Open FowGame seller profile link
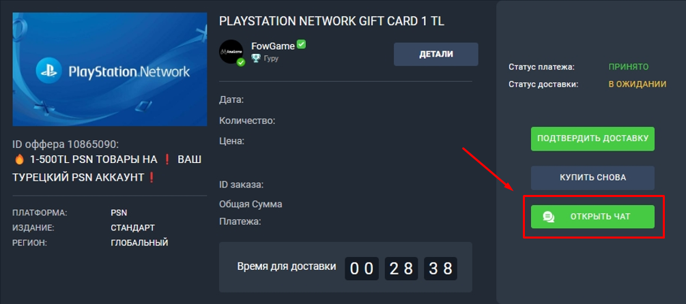The height and width of the screenshot is (304, 686). [272, 46]
